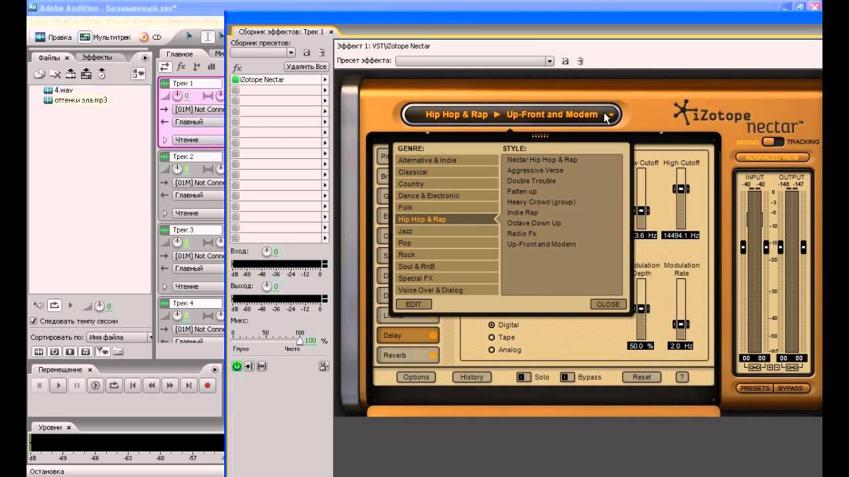Open Трек 1 output 'Главный' dropdown

198,122
